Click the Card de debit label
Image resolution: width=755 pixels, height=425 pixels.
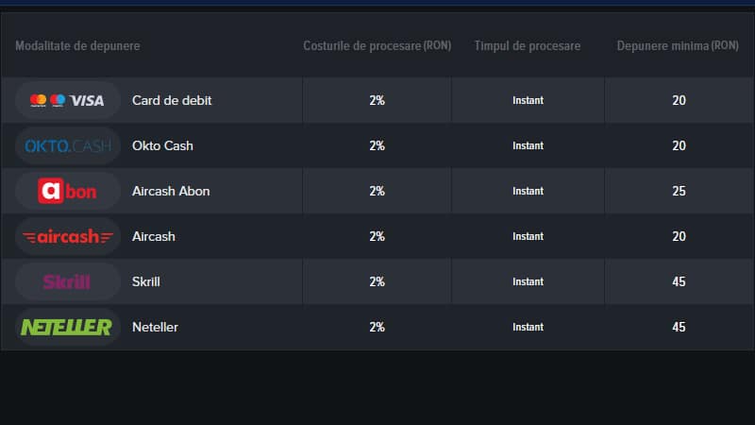point(172,100)
